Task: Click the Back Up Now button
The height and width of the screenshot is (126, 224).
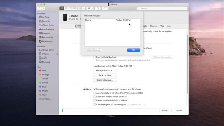Action: (105, 75)
